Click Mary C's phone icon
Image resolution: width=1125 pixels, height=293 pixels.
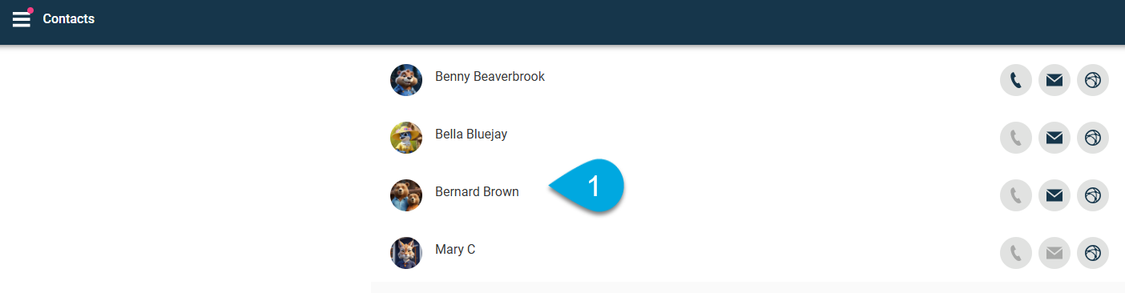(1016, 253)
